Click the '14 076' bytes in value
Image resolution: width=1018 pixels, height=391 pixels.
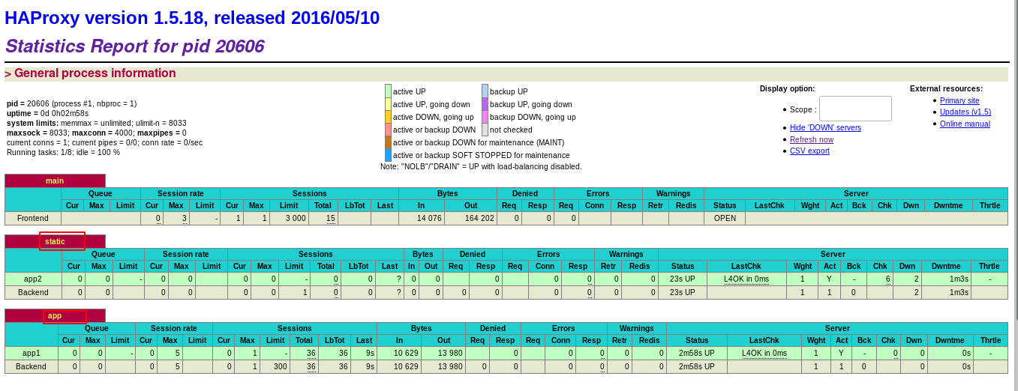click(430, 218)
